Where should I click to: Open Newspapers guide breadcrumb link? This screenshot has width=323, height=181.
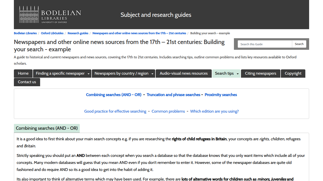(139, 33)
